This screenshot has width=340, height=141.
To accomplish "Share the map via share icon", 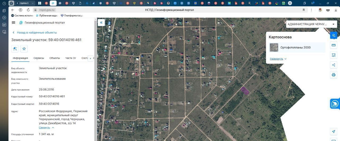I will tap(334, 65).
